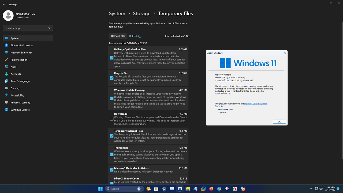Uncheck Temporary Internet Files checkbox

pyautogui.click(x=111, y=136)
